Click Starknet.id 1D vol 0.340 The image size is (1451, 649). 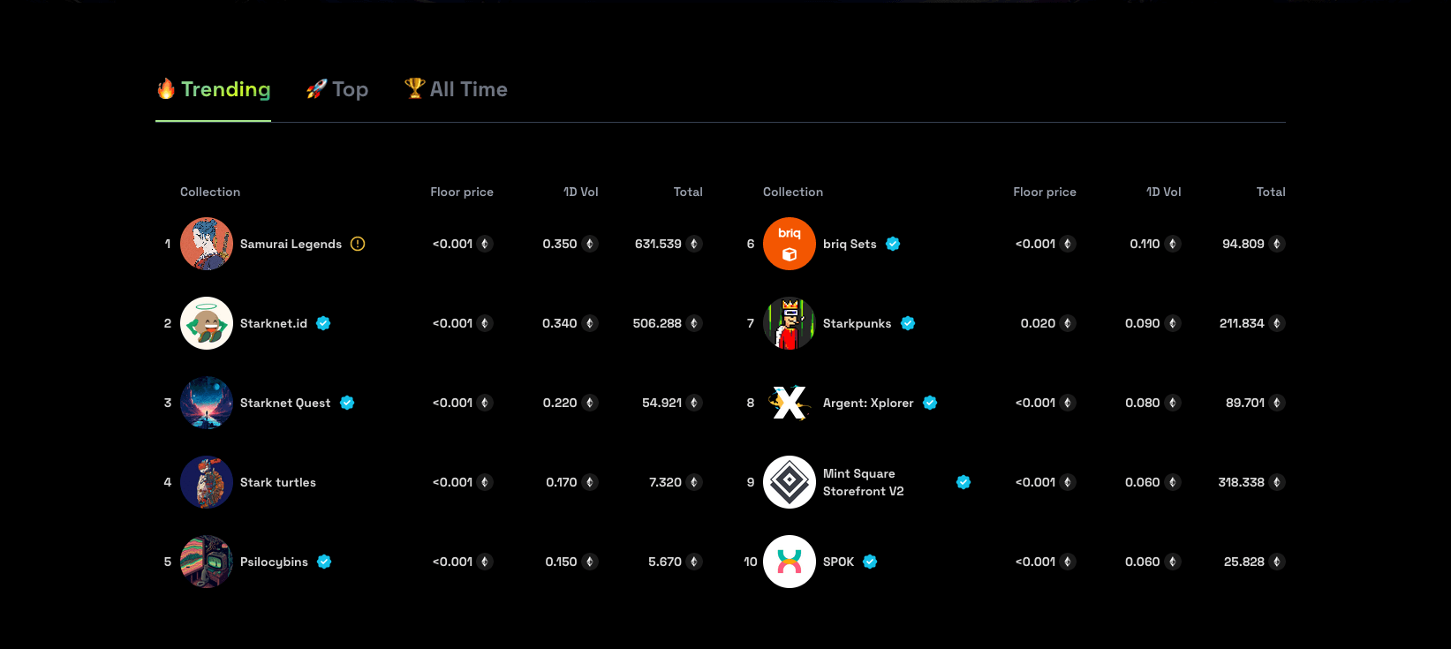560,323
